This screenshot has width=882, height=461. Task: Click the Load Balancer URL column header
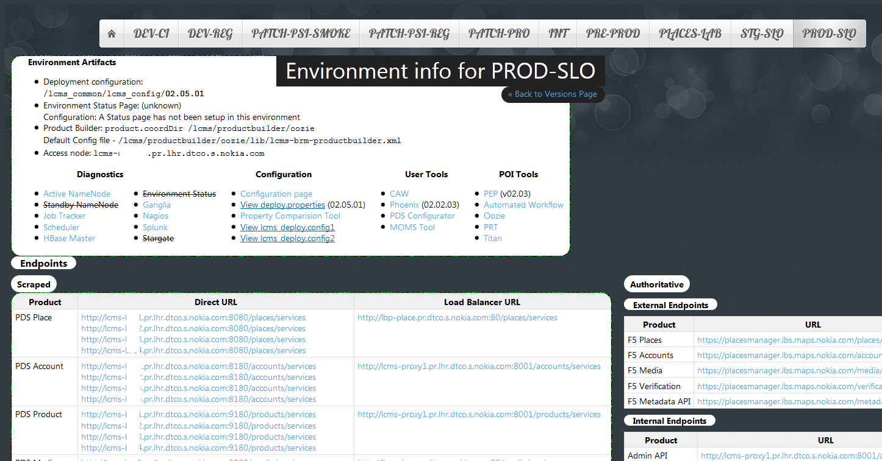click(x=482, y=302)
